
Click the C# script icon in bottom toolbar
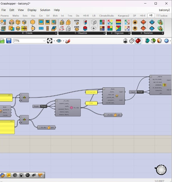28,175
